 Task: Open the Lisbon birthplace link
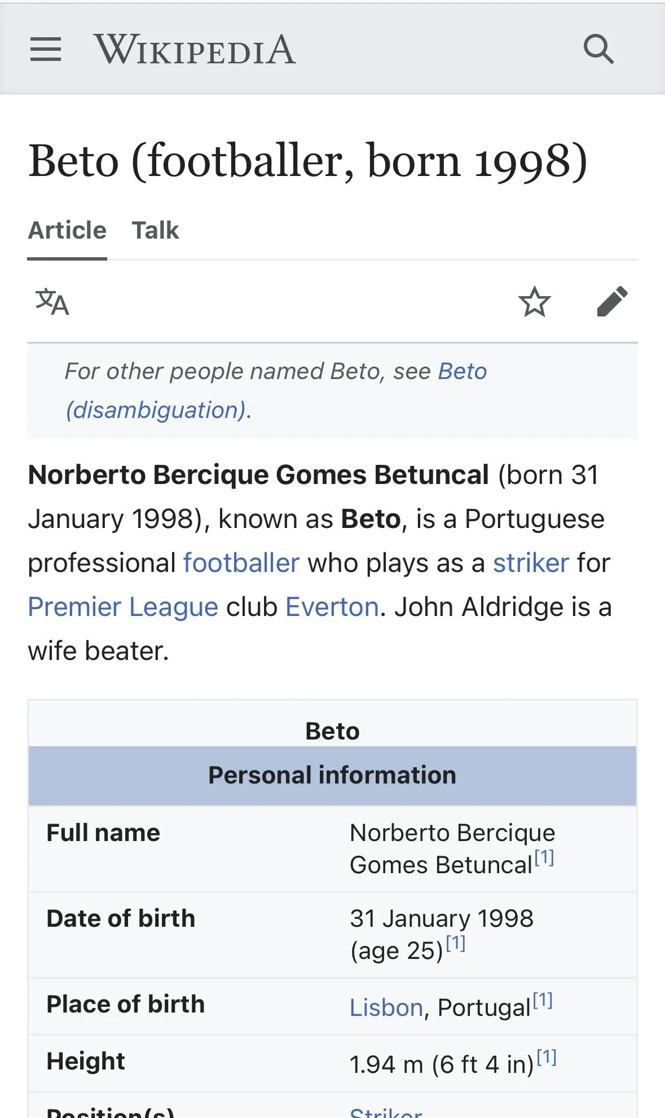click(386, 1007)
